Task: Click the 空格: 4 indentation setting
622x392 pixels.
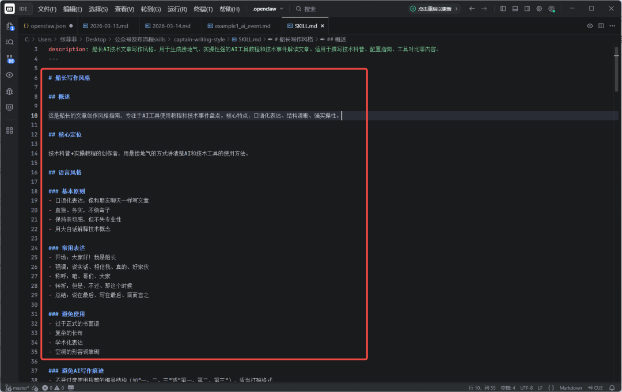Action: 508,388
